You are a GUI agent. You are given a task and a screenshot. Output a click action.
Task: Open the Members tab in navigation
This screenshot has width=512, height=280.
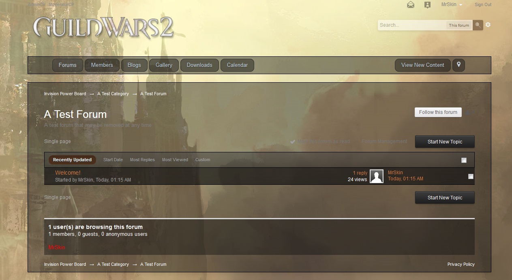[102, 65]
